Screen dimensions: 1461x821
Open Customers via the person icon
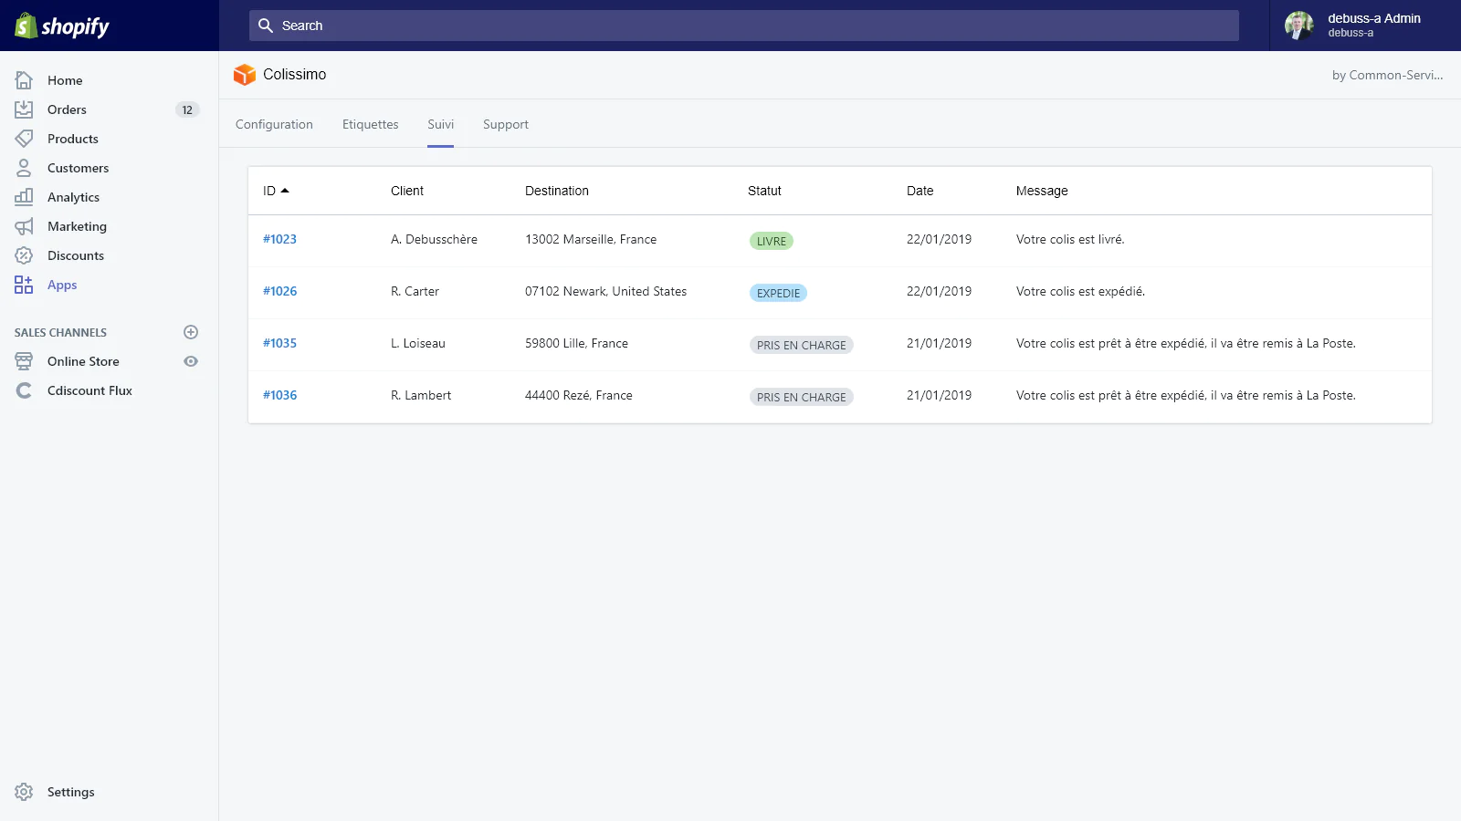click(24, 168)
